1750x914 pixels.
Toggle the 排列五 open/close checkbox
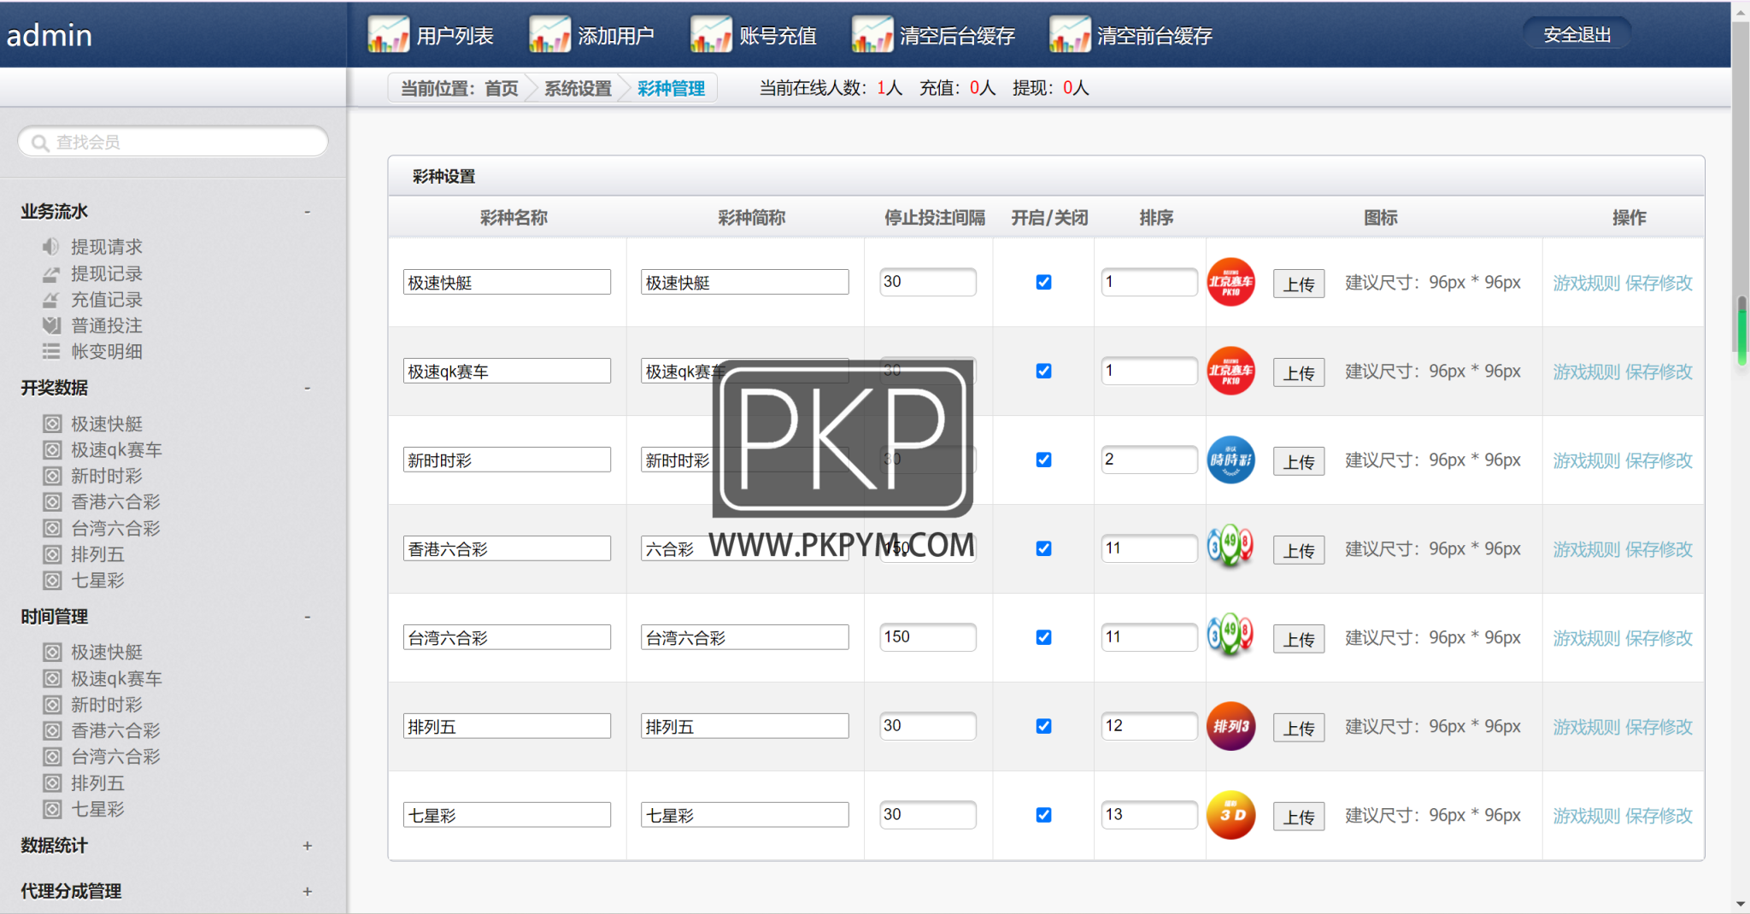(1043, 726)
